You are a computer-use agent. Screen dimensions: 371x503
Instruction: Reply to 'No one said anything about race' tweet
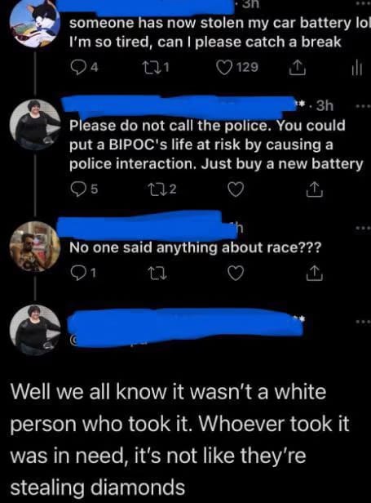[83, 274]
